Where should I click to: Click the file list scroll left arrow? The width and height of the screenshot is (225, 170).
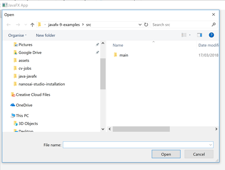point(110,129)
